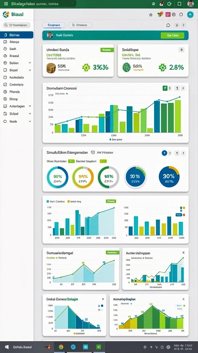Open the hamburger menu in the top bar
Viewport: 198px width, 353px height.
(6, 4)
